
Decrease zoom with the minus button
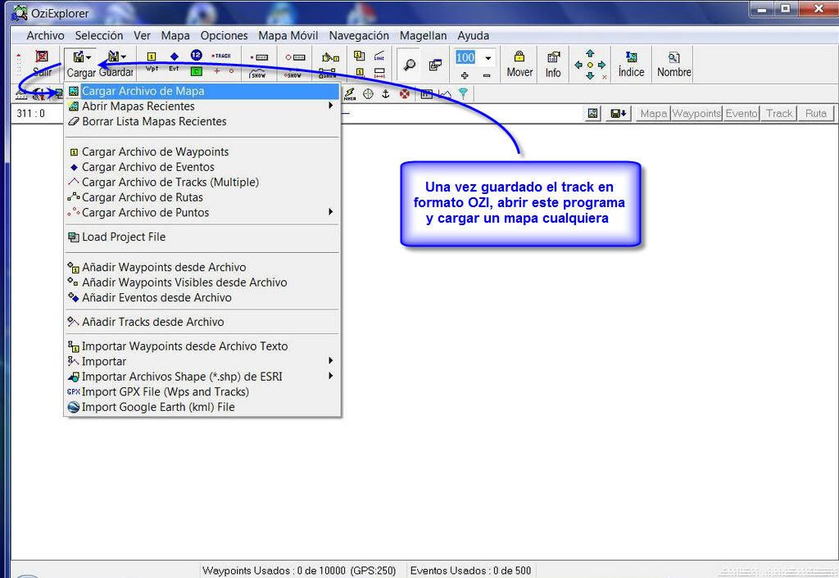pos(487,76)
